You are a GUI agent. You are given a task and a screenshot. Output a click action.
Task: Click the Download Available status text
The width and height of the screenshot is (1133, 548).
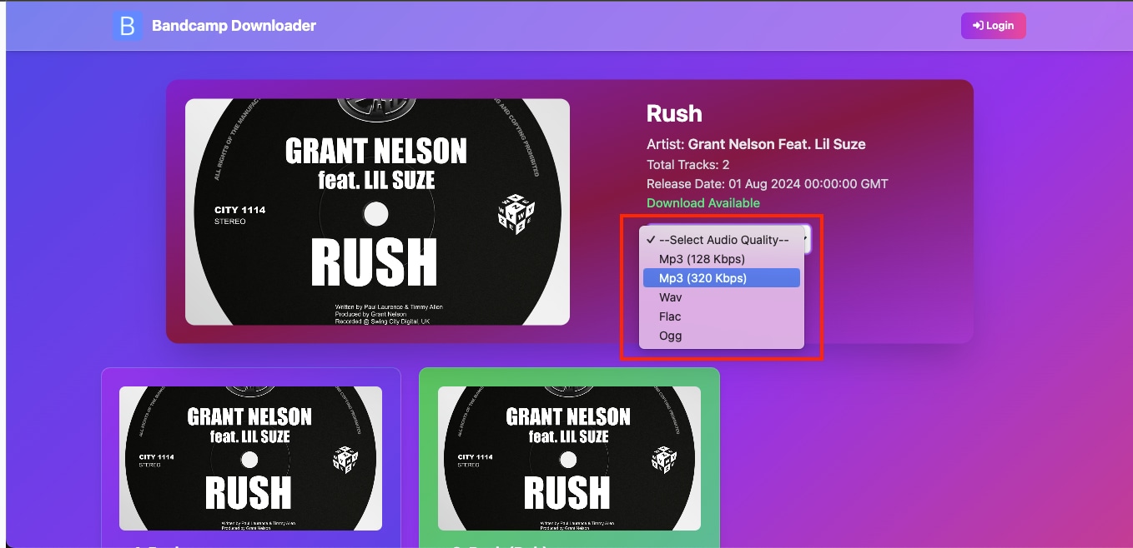pyautogui.click(x=703, y=203)
